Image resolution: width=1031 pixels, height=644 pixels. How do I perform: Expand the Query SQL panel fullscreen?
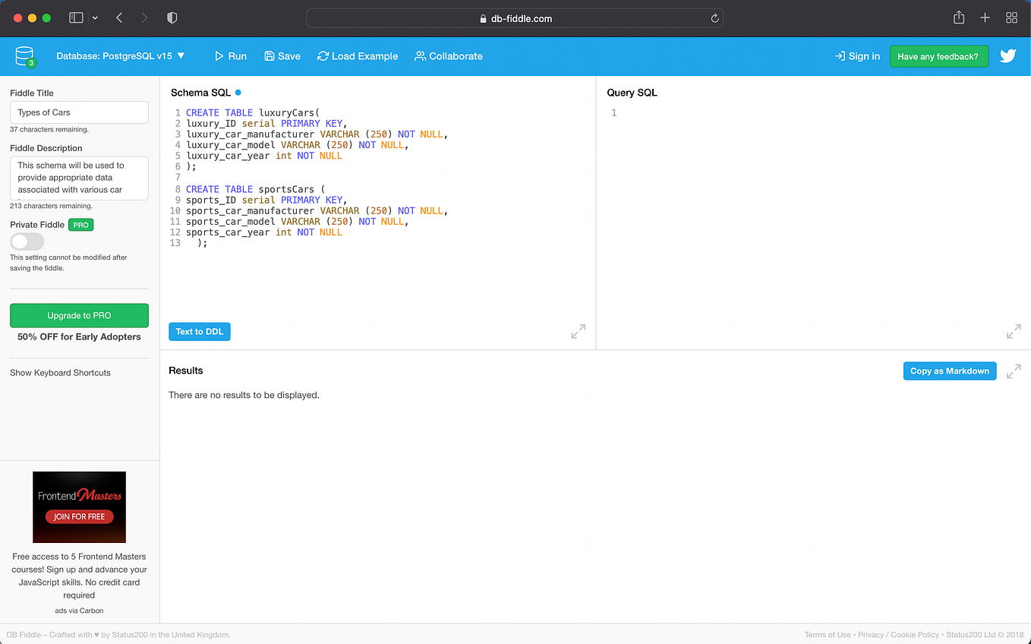(1013, 331)
